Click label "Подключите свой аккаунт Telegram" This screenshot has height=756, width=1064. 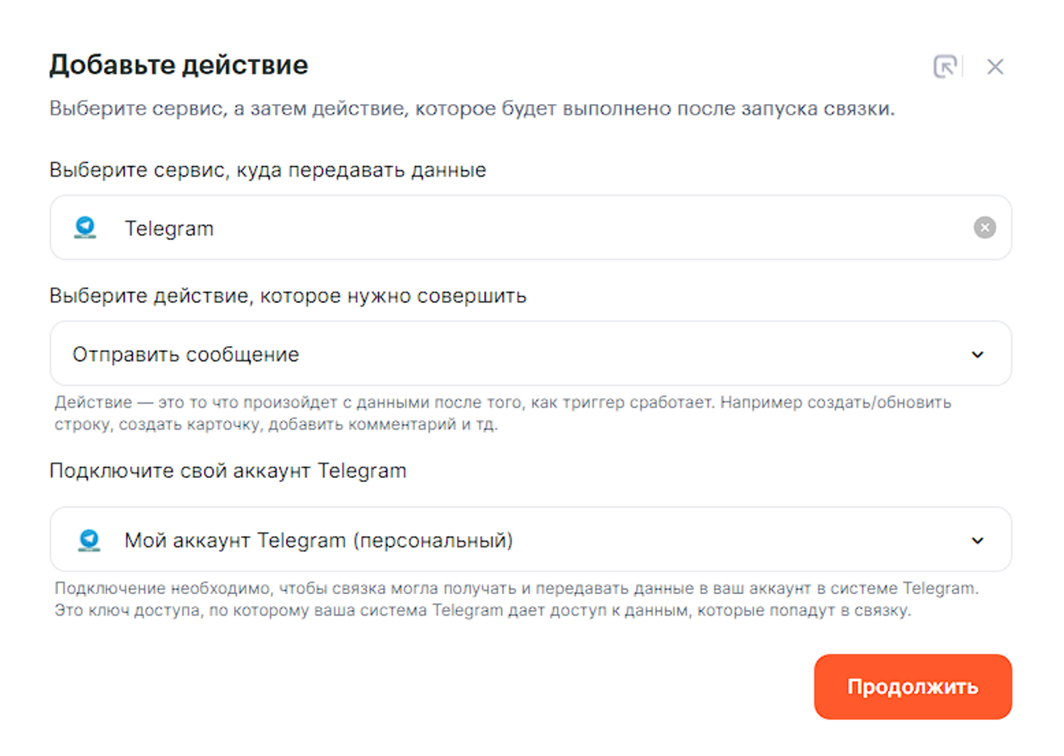click(x=228, y=471)
